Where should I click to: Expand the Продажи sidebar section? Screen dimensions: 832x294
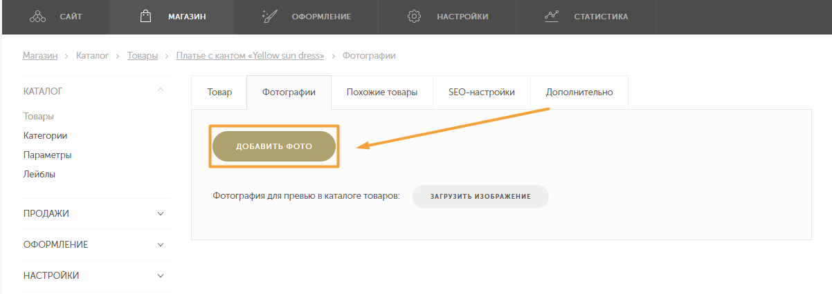[161, 214]
